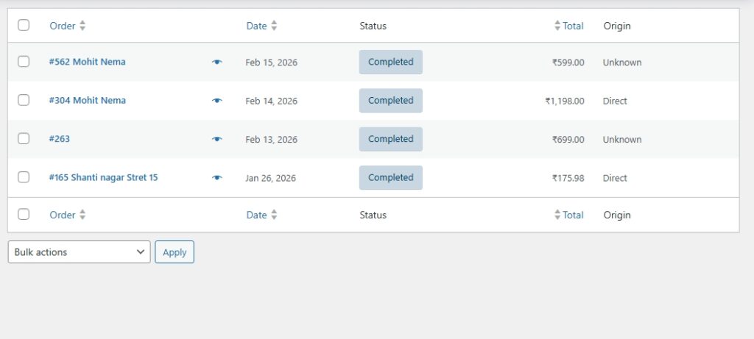This screenshot has height=339, width=754.
Task: Click the eye preview icon for order #263
Action: (216, 139)
